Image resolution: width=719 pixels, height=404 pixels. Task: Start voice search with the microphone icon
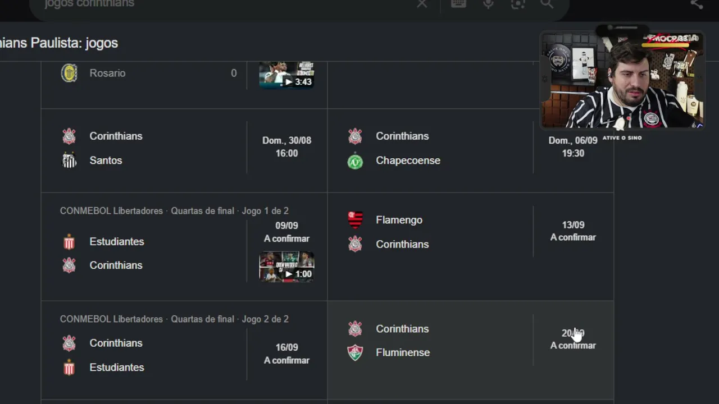click(x=488, y=4)
